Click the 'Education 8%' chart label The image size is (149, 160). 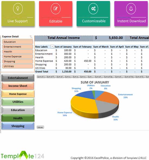click(106, 87)
